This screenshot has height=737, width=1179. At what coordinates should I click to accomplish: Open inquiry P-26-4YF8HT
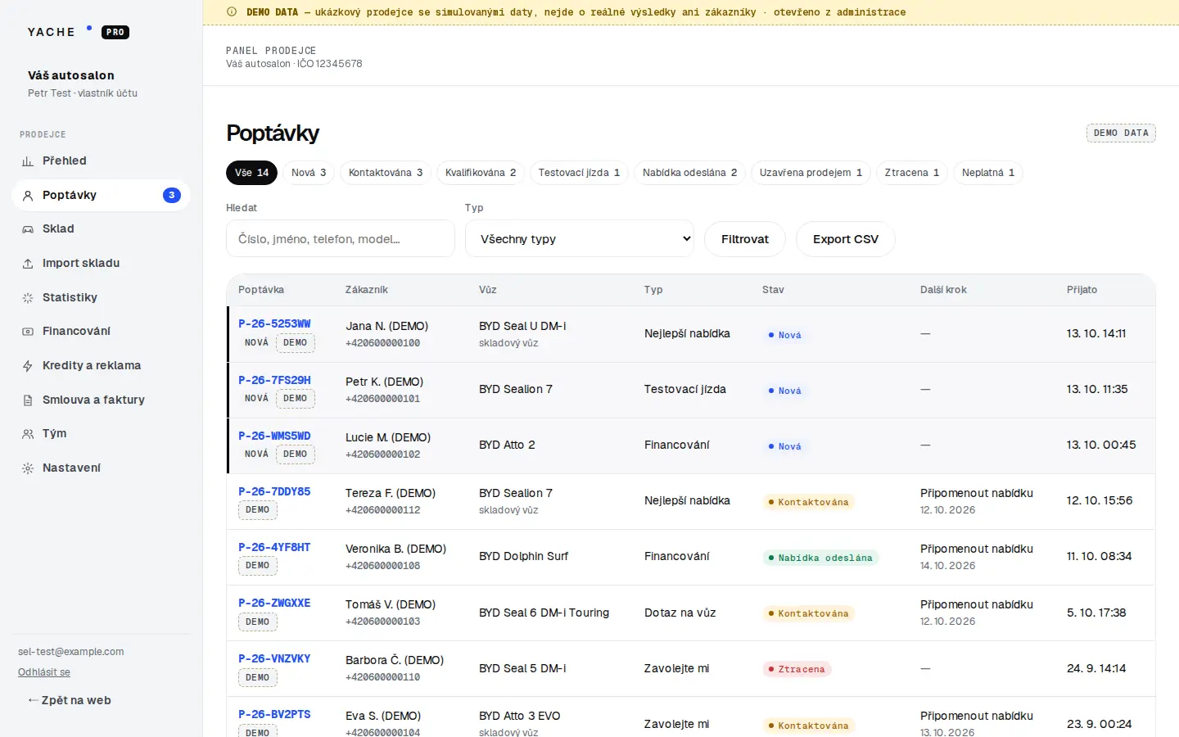point(274,547)
